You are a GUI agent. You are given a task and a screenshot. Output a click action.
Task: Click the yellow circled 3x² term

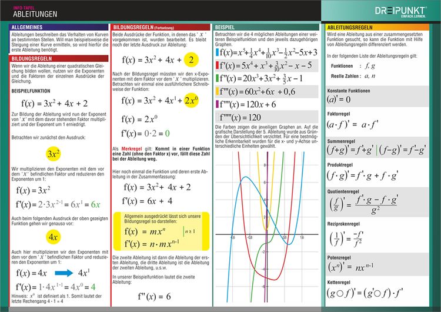(x=54, y=154)
